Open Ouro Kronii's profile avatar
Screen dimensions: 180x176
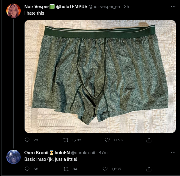[x=13, y=157]
